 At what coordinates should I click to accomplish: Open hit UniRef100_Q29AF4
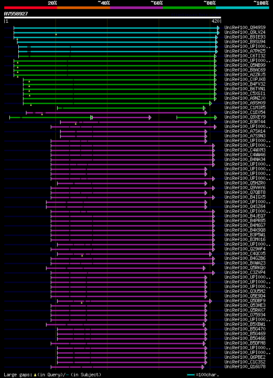tap(245, 249)
